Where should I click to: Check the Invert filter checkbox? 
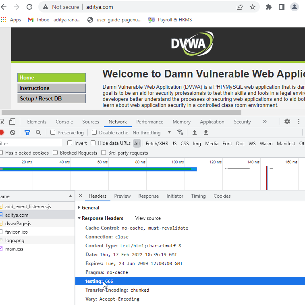tap(70, 143)
